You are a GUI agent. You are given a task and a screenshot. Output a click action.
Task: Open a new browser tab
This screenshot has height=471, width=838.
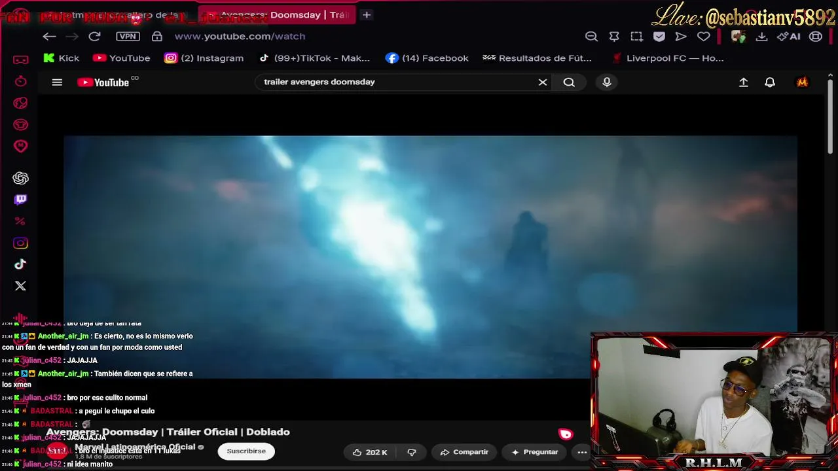[367, 14]
